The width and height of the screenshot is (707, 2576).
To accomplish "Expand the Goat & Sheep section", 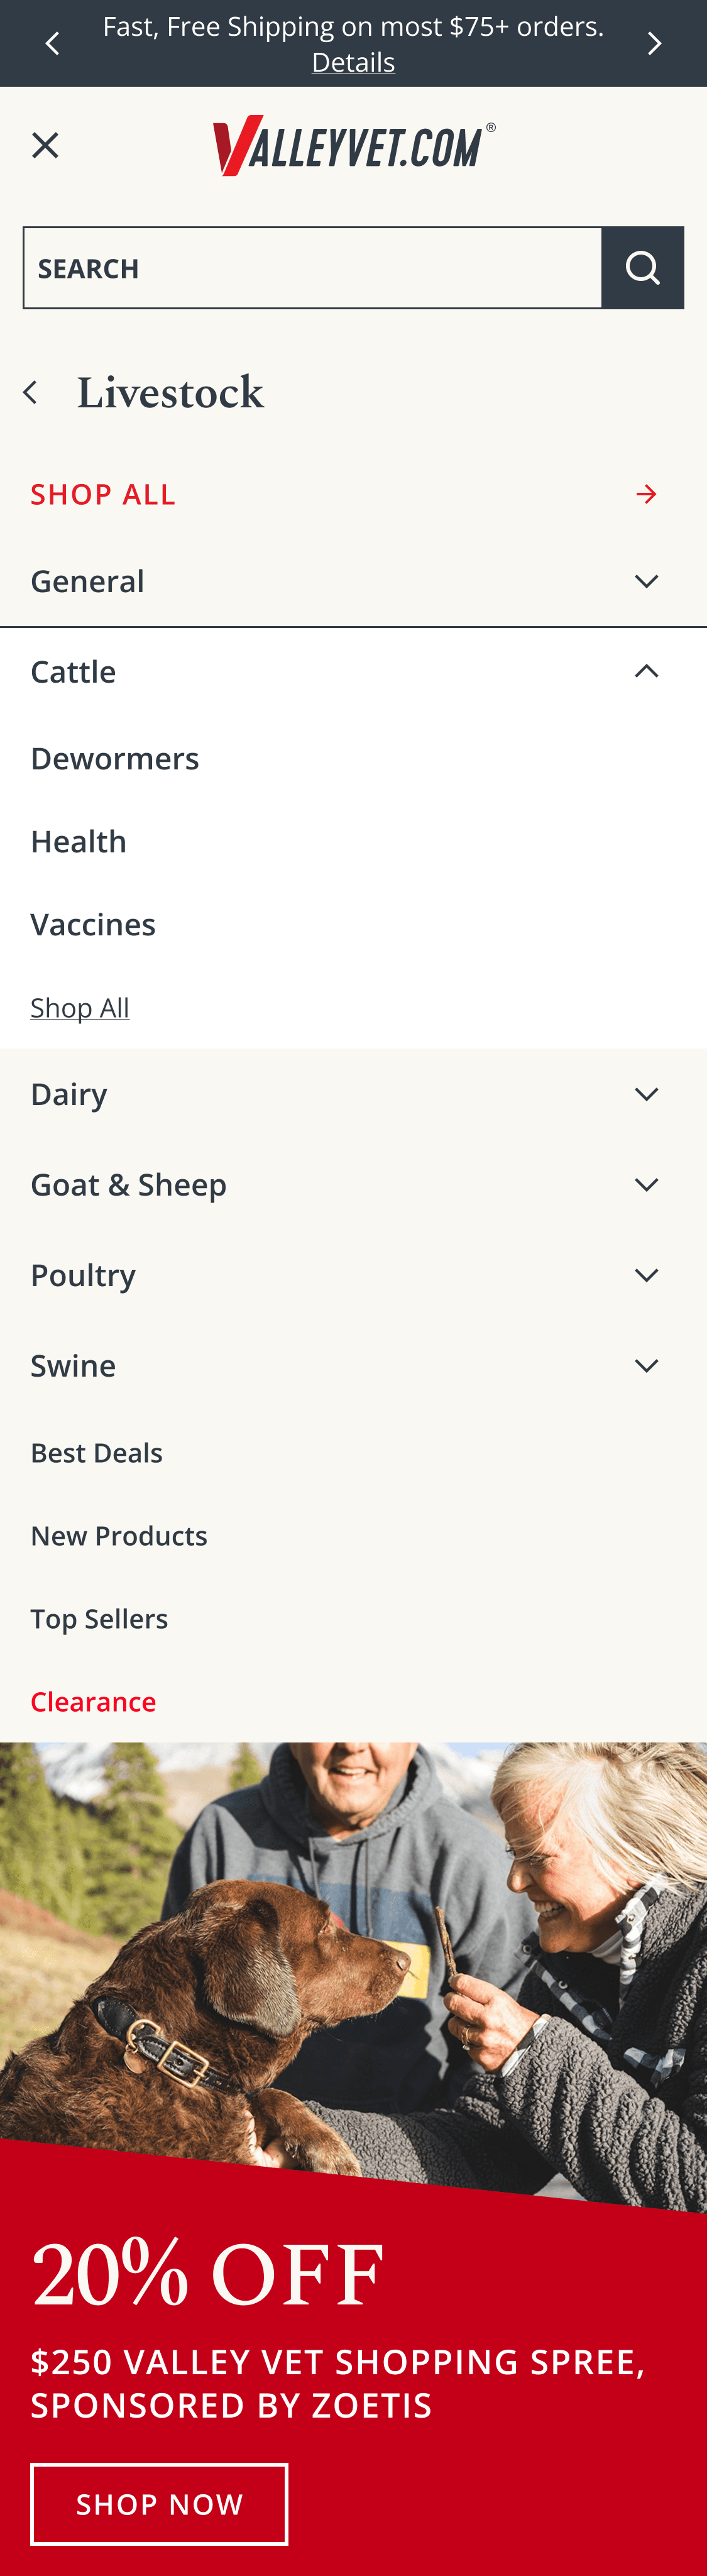I will (646, 1185).
